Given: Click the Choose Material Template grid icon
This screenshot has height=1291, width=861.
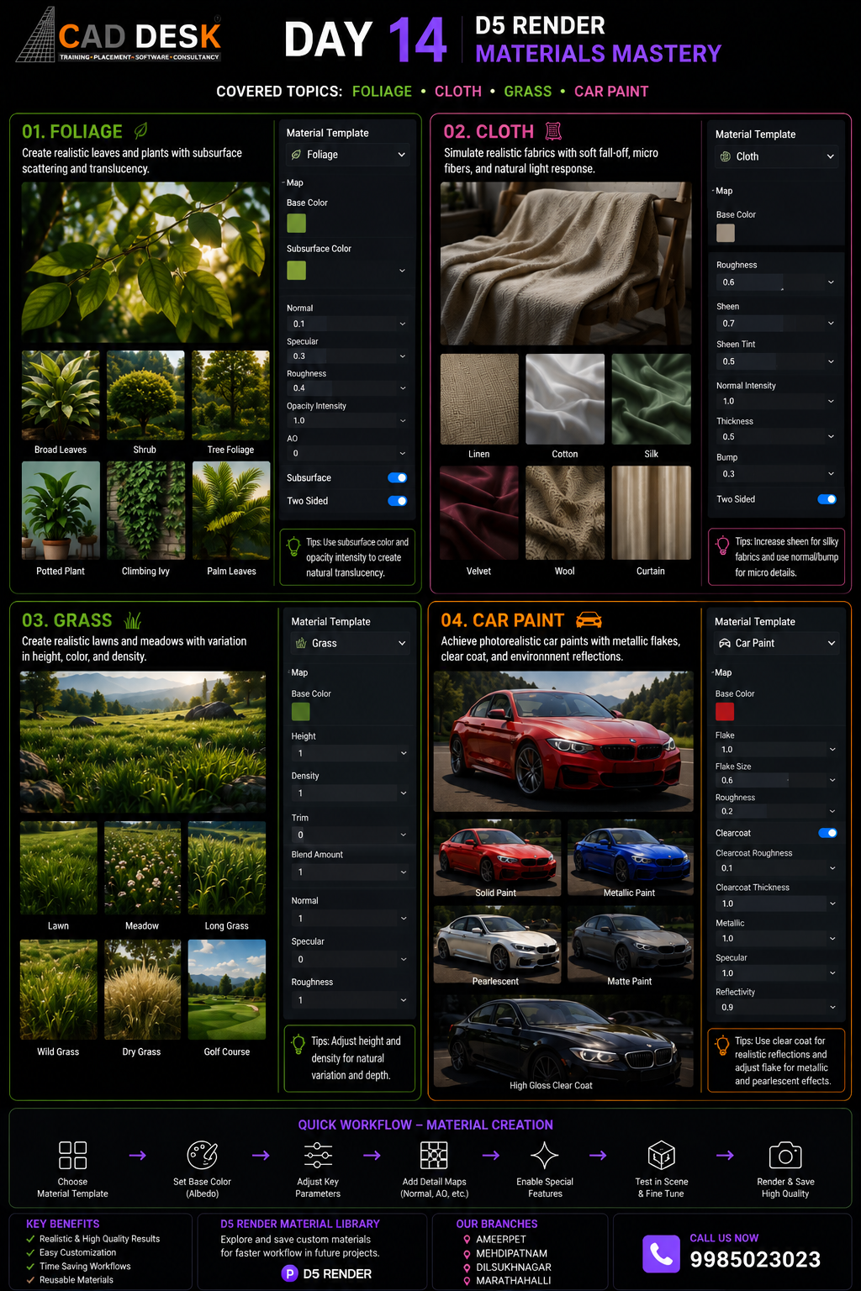Looking at the screenshot, I should [73, 1155].
